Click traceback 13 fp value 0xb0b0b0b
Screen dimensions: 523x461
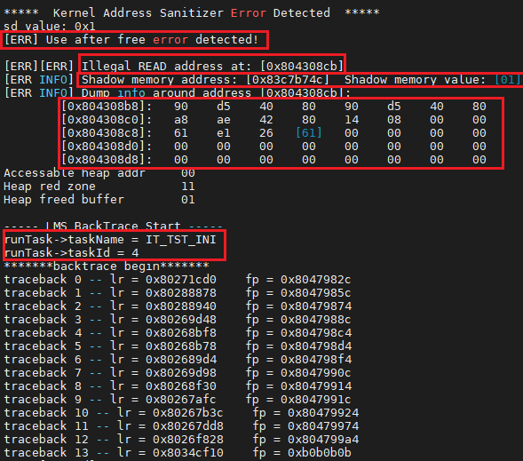pyautogui.click(x=320, y=453)
